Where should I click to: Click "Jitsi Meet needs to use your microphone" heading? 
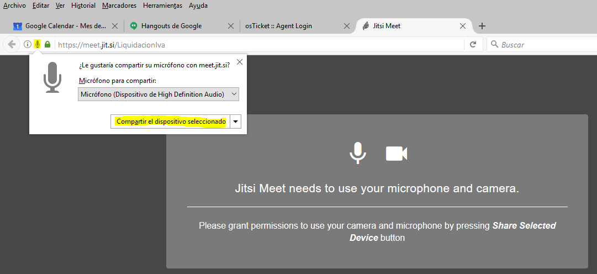377,188
